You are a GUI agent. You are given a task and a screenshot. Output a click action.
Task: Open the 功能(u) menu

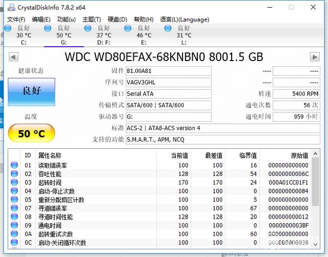[x=66, y=19]
